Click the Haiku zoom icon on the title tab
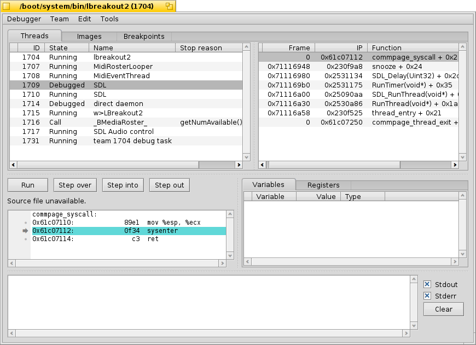Screen dimensions: 476x345 click(x=169, y=6)
